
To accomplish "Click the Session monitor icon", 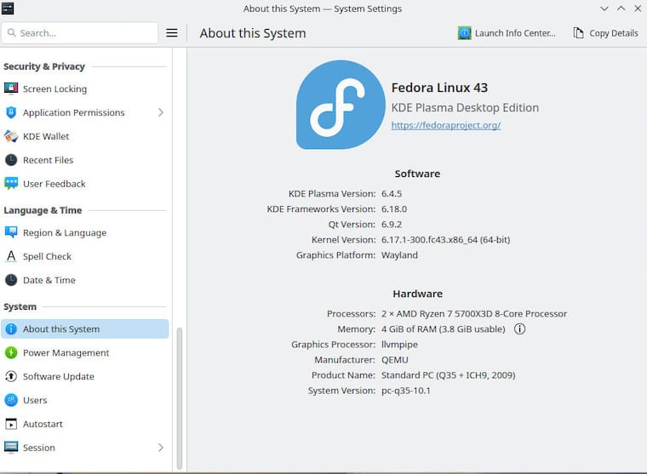I will (x=11, y=447).
